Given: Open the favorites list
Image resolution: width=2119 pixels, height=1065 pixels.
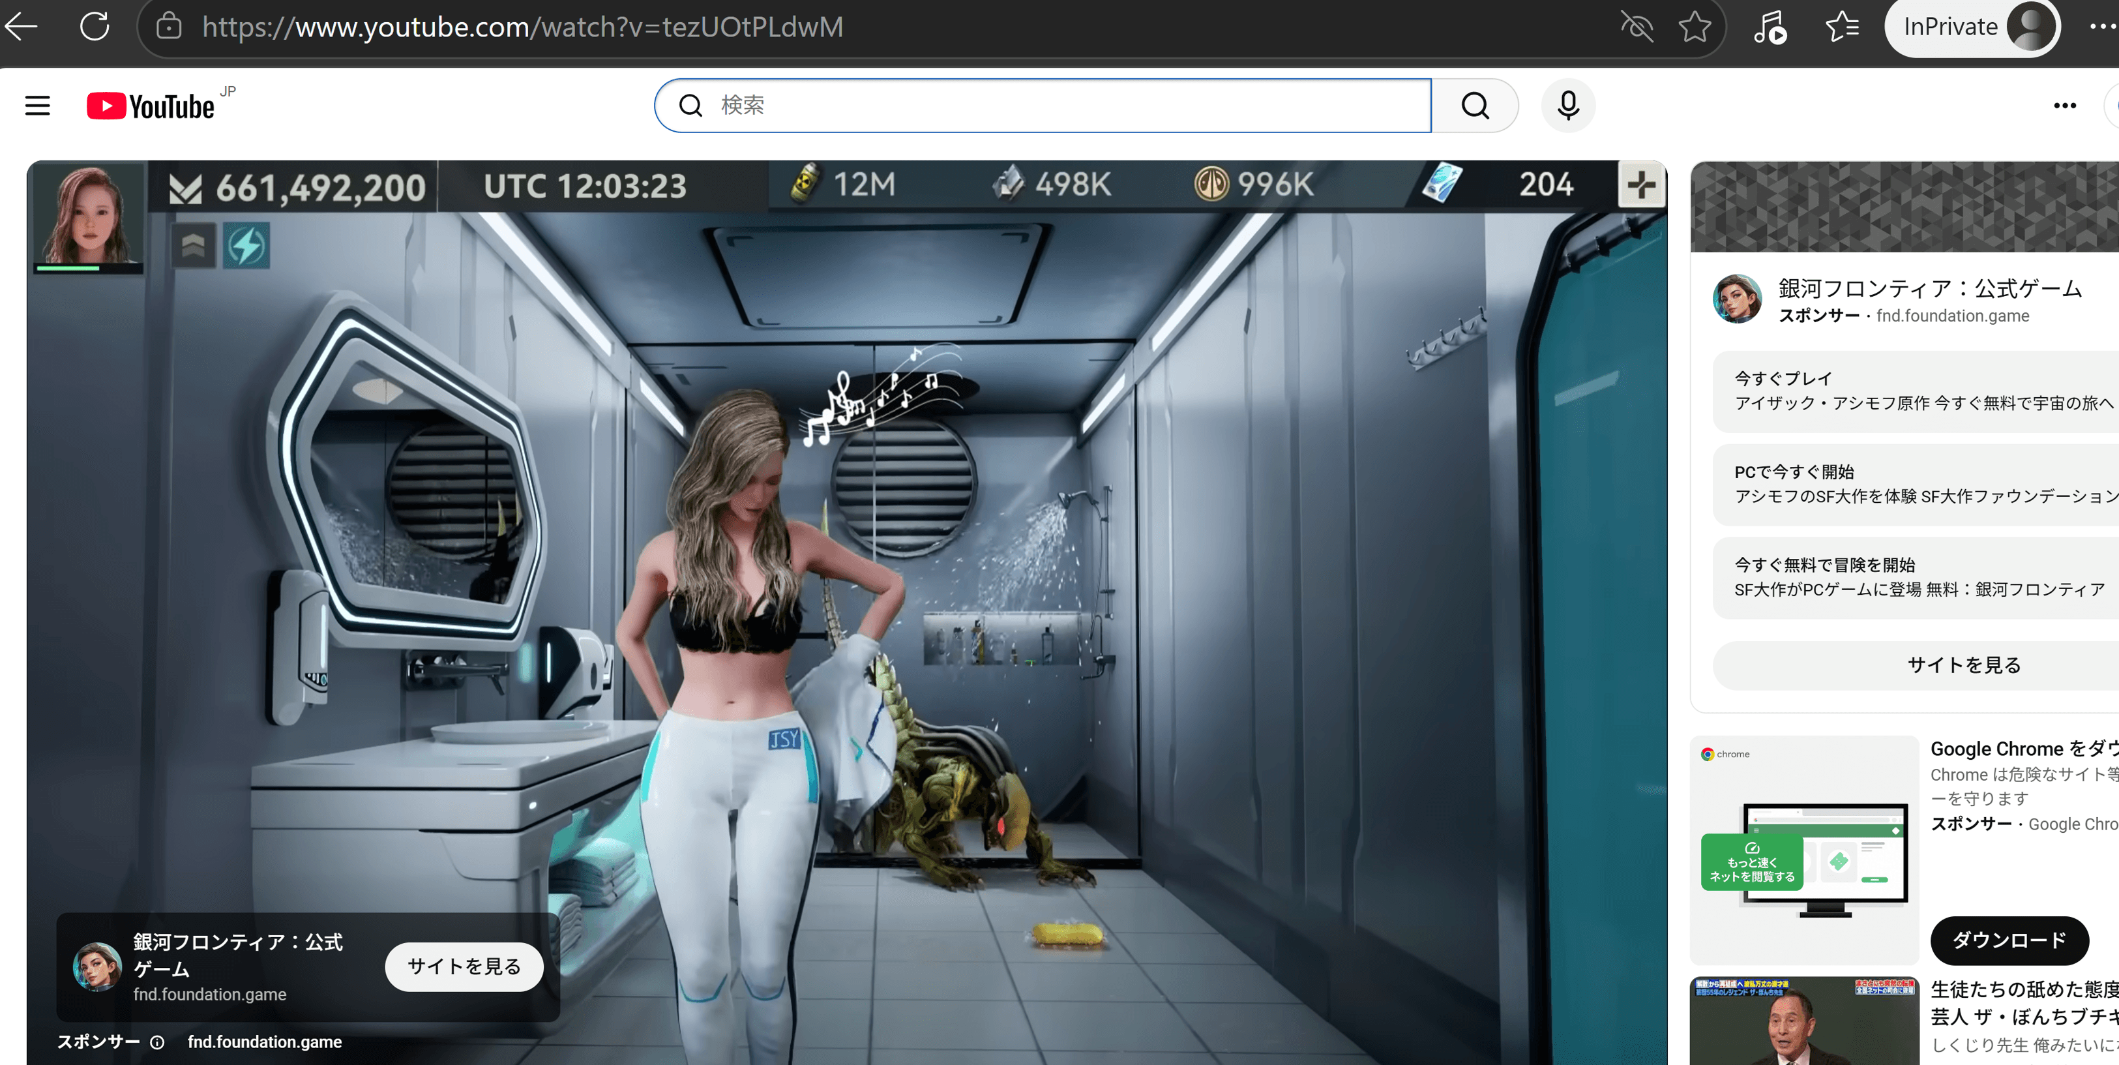Looking at the screenshot, I should [1842, 26].
